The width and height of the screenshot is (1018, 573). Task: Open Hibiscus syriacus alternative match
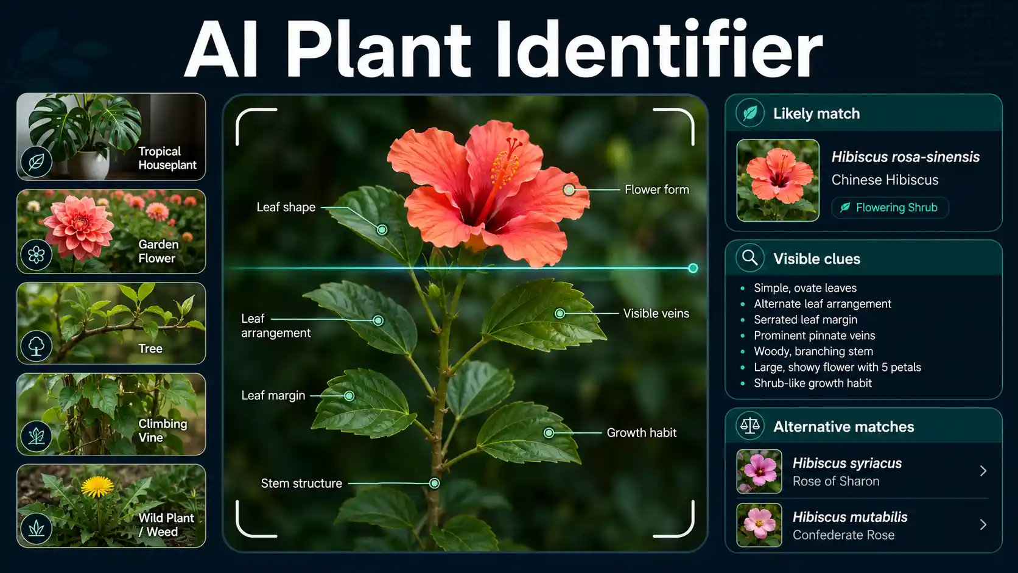coord(863,471)
